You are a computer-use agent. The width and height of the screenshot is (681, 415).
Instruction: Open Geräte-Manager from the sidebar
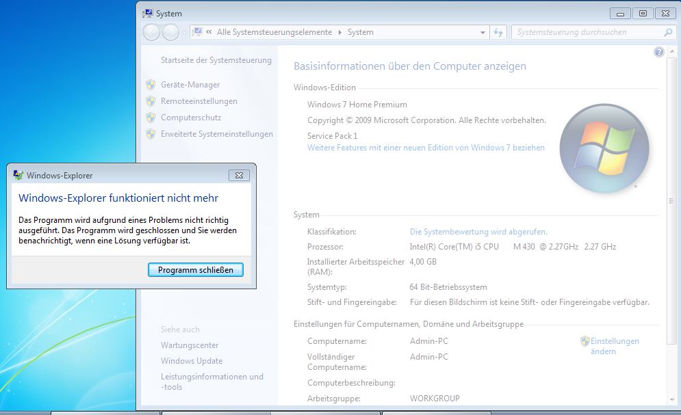tap(190, 85)
